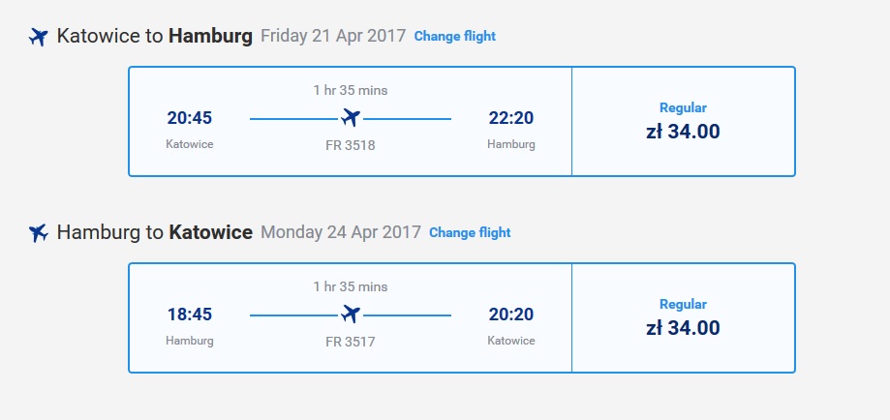Click the Katowice to Hamburg heading
Screen dimensions: 890x420
coord(154,37)
